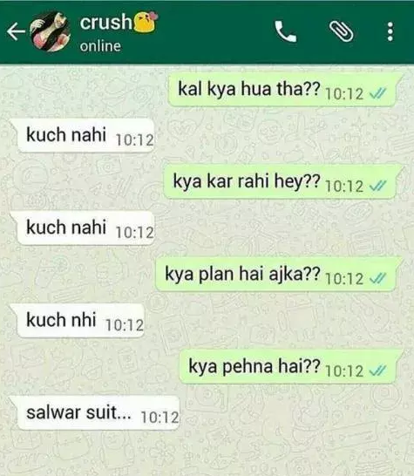This screenshot has height=476, width=414.
Task: Select the first 'kuch nahi' reply
Action: pos(82,135)
